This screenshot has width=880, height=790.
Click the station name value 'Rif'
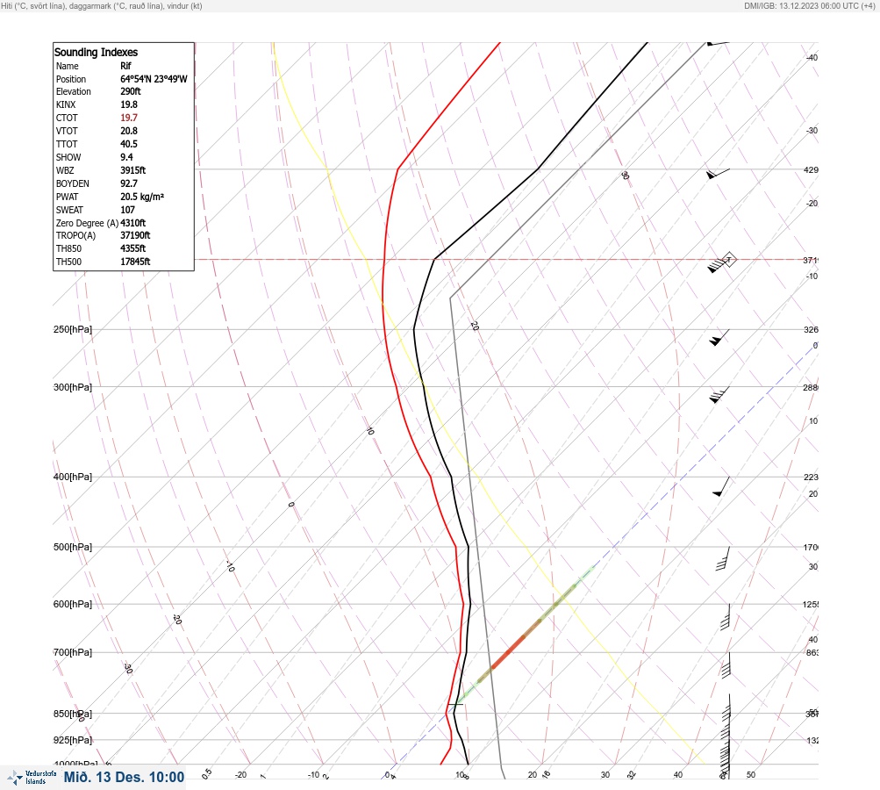coord(125,66)
